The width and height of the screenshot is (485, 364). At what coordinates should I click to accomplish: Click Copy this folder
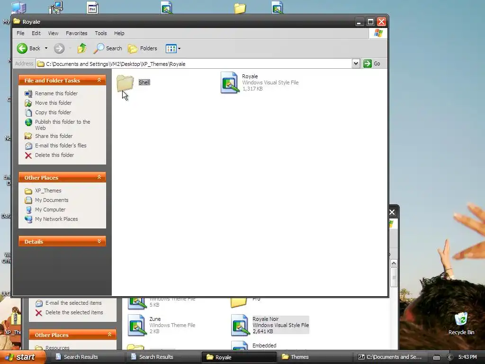pos(53,112)
